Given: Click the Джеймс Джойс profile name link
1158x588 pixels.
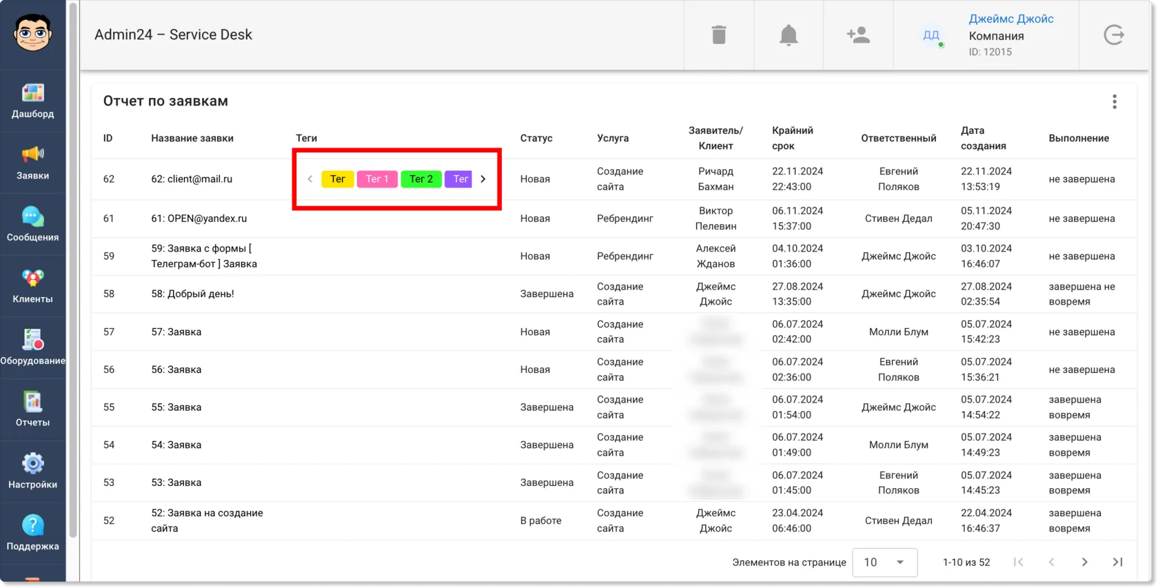Looking at the screenshot, I should [x=1011, y=19].
